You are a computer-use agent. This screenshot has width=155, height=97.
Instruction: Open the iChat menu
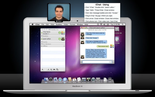37,25
